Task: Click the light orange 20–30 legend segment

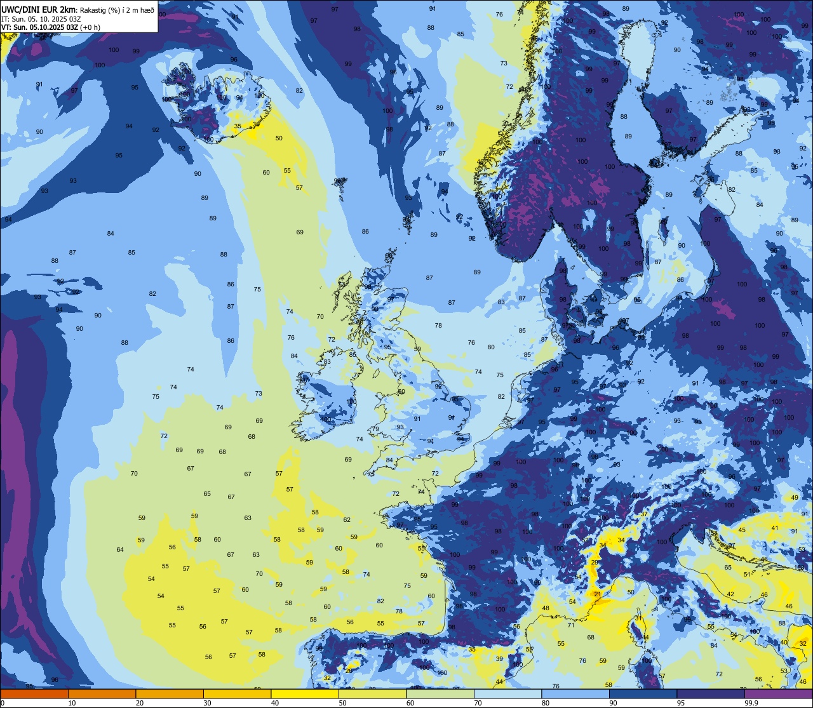Action: pos(170,693)
